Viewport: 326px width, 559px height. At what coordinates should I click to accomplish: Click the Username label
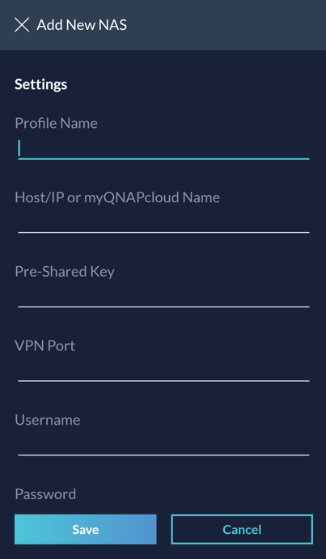pyautogui.click(x=48, y=420)
